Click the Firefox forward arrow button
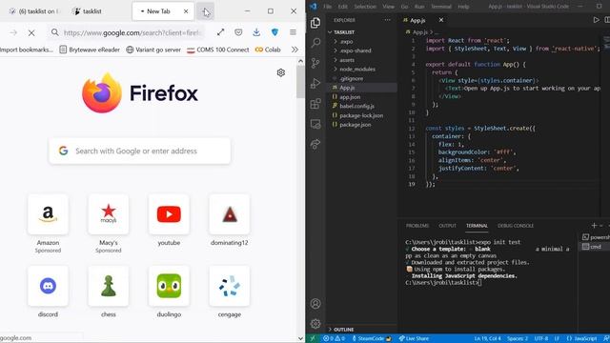610x343 pixels. click(x=13, y=33)
